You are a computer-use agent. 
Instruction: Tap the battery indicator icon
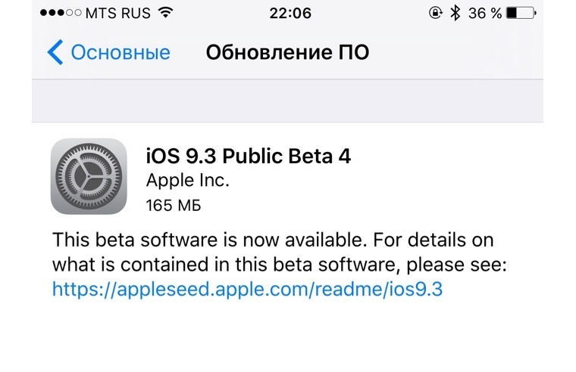coord(522,13)
